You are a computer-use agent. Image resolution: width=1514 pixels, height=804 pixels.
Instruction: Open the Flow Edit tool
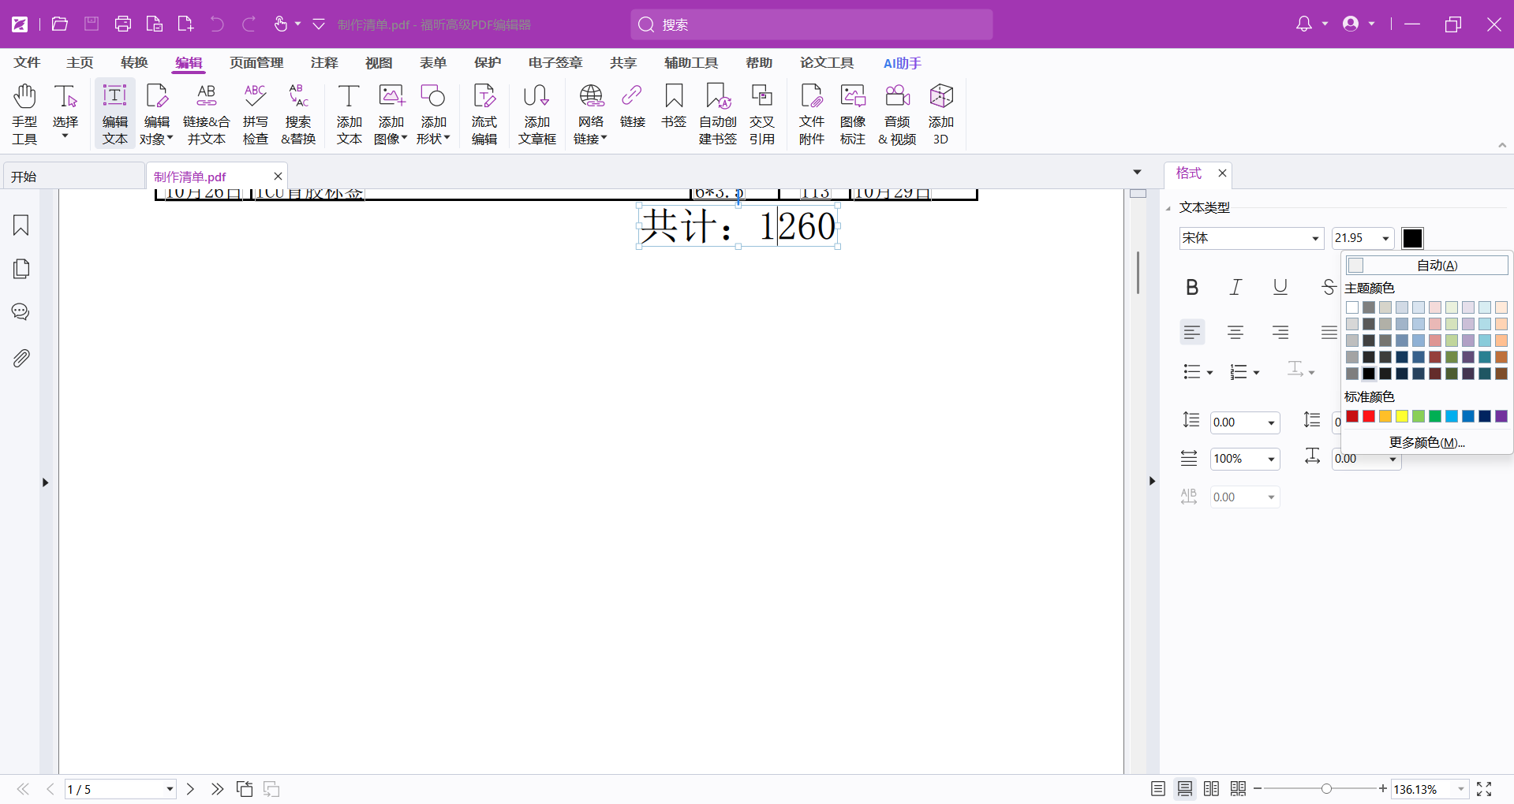click(x=484, y=114)
